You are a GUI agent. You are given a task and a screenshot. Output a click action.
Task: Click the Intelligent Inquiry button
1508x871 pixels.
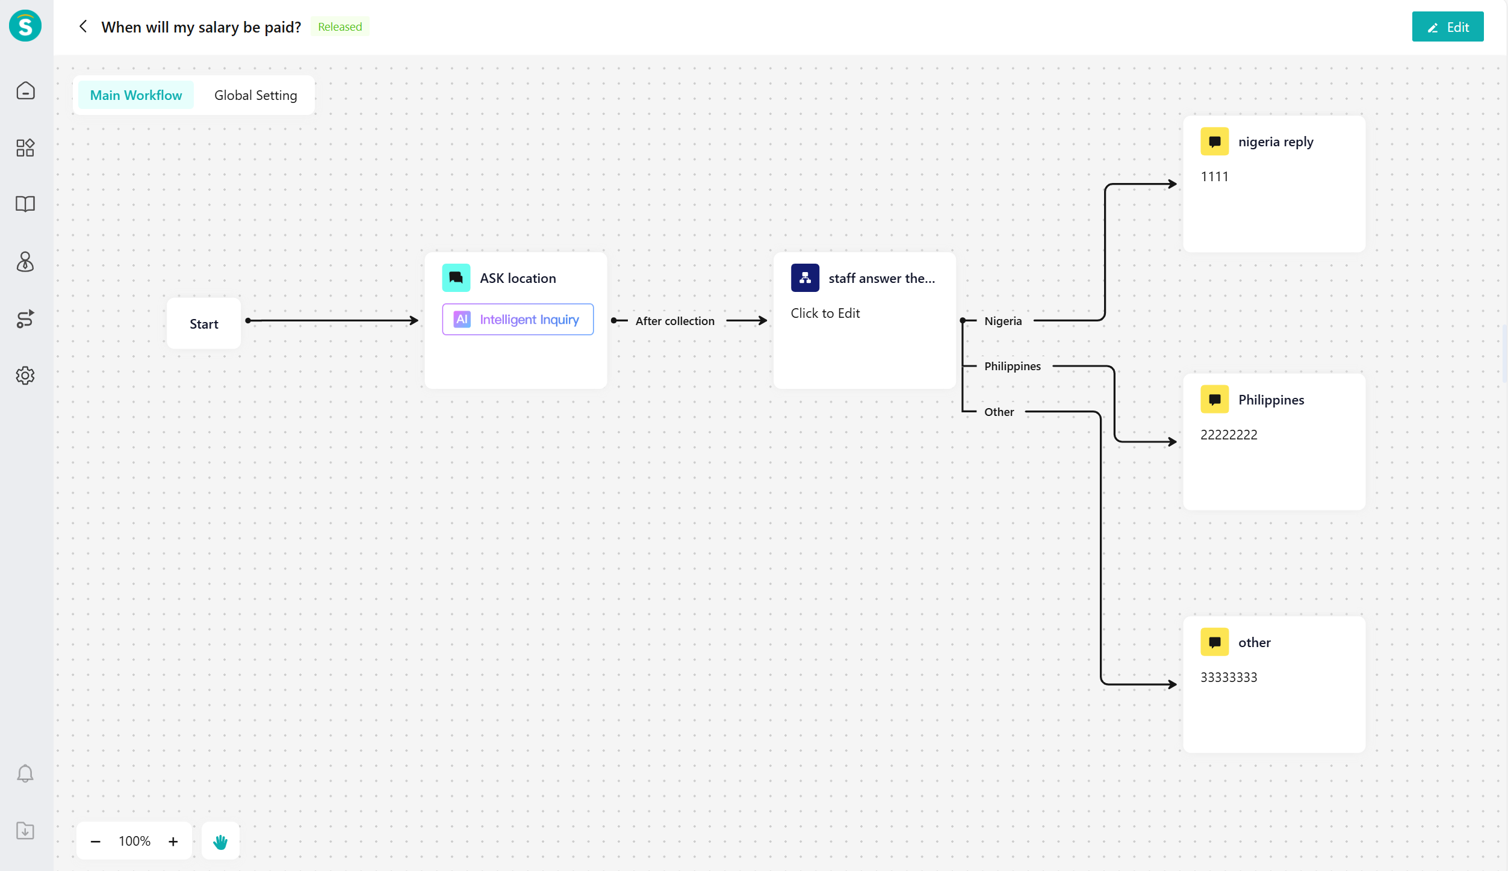tap(518, 319)
